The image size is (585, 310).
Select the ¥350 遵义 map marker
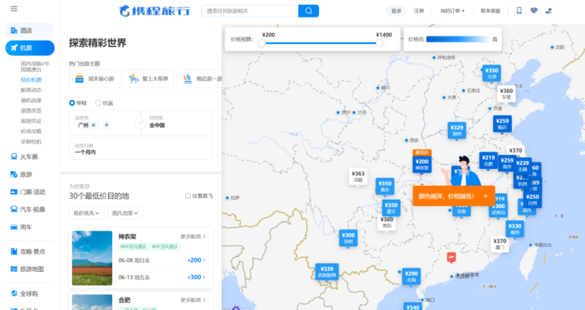[x=391, y=208]
